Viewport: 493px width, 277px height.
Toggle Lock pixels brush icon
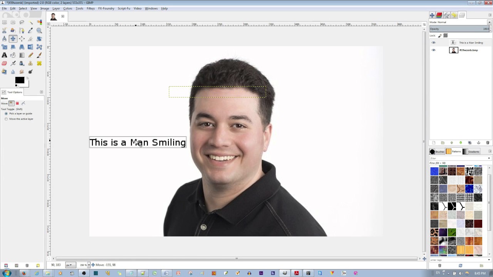[440, 35]
